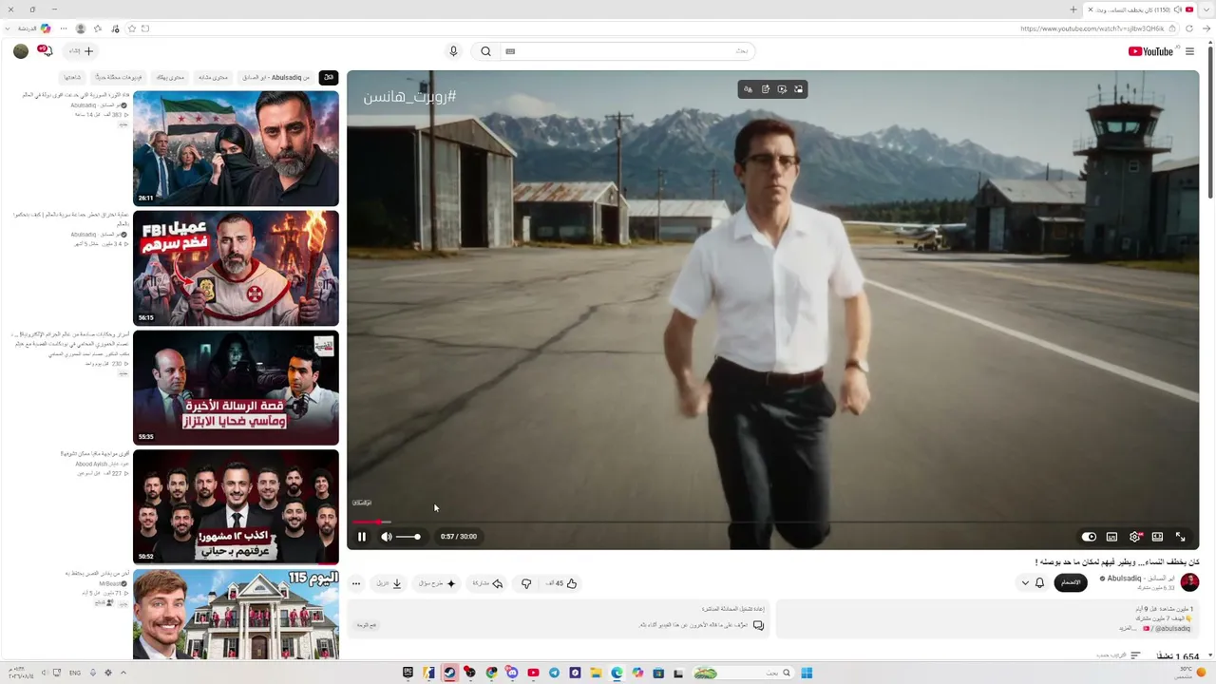Dislike the video with thumbs down
Viewport: 1216px width, 684px height.
click(x=526, y=583)
